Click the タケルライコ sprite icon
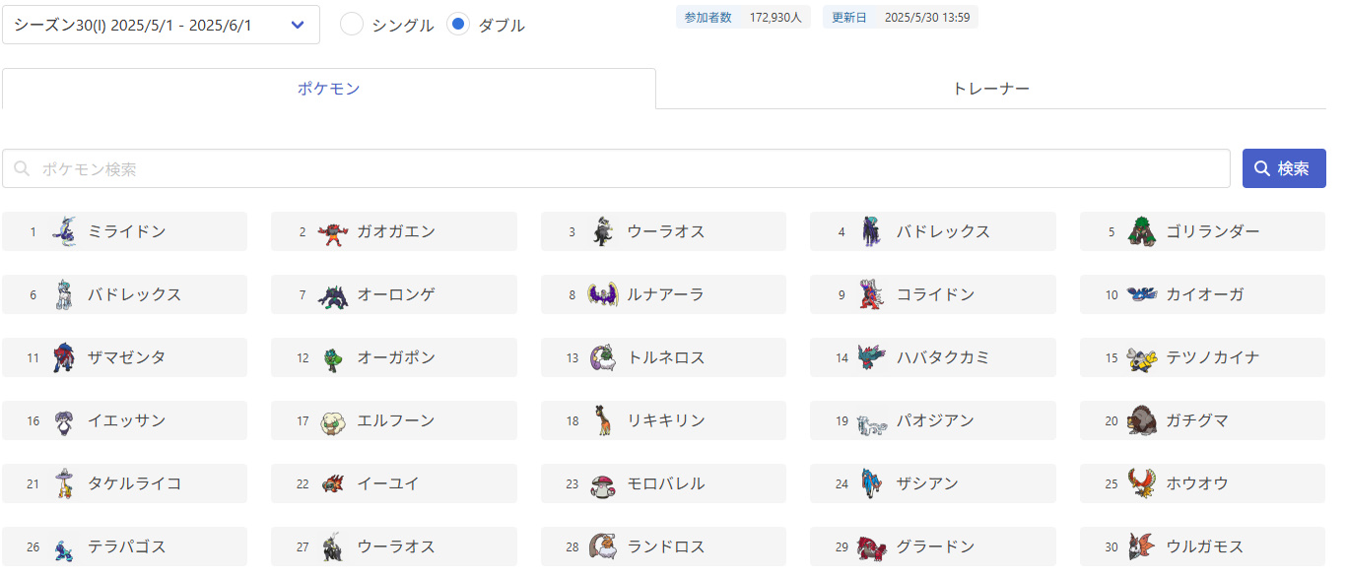The image size is (1347, 577). point(64,483)
